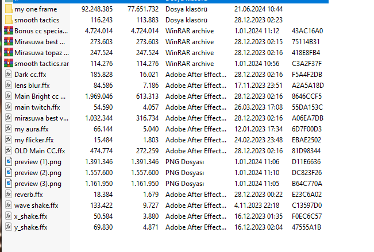Click size value 1.969.046
This screenshot has height=252, width=374.
99,96
